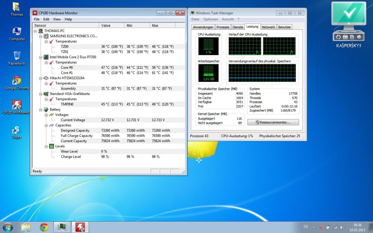This screenshot has height=233, width=373.
Task: Collapse the Levels branch under Battery
Action: point(46,146)
